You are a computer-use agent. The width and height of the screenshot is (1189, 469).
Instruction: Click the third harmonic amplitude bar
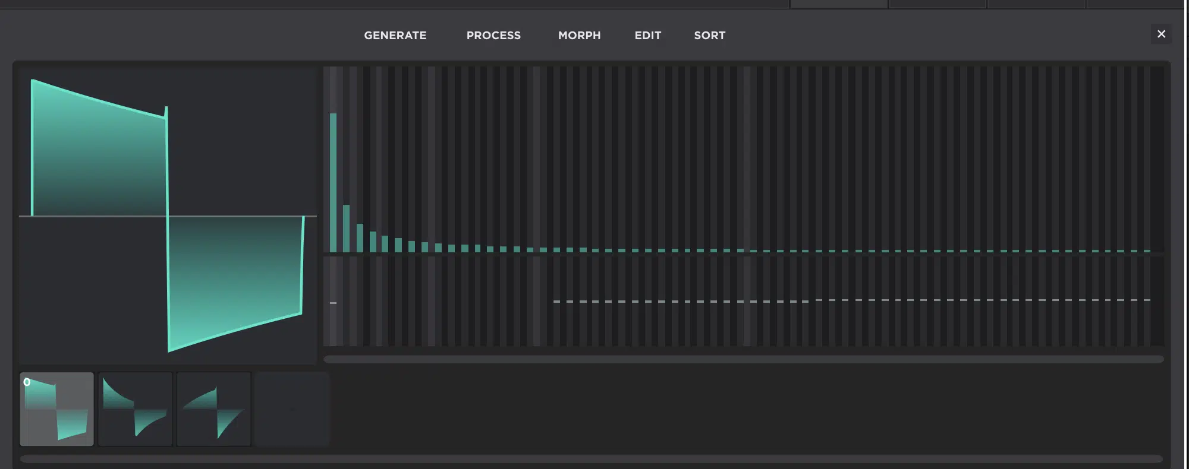360,238
